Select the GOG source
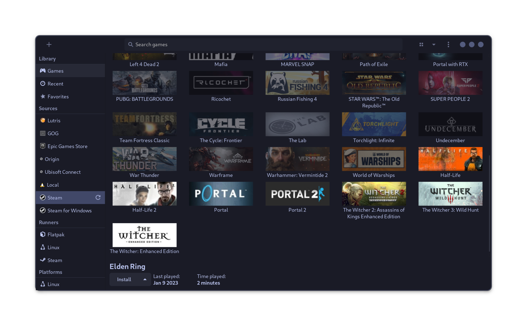Viewport: 527px width, 326px height. tap(70, 133)
